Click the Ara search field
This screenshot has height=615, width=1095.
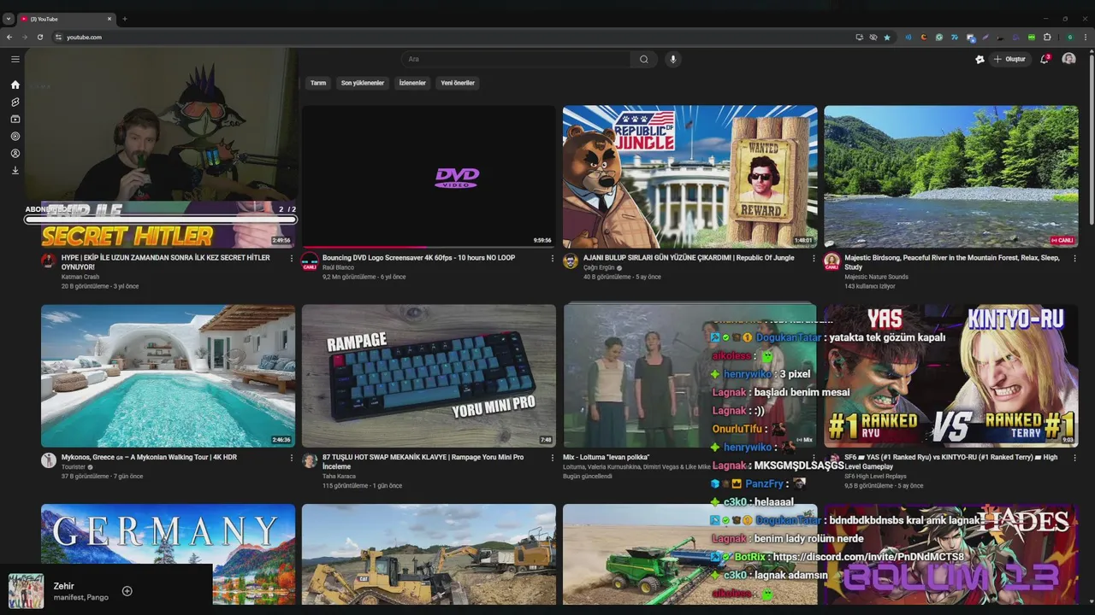(517, 59)
